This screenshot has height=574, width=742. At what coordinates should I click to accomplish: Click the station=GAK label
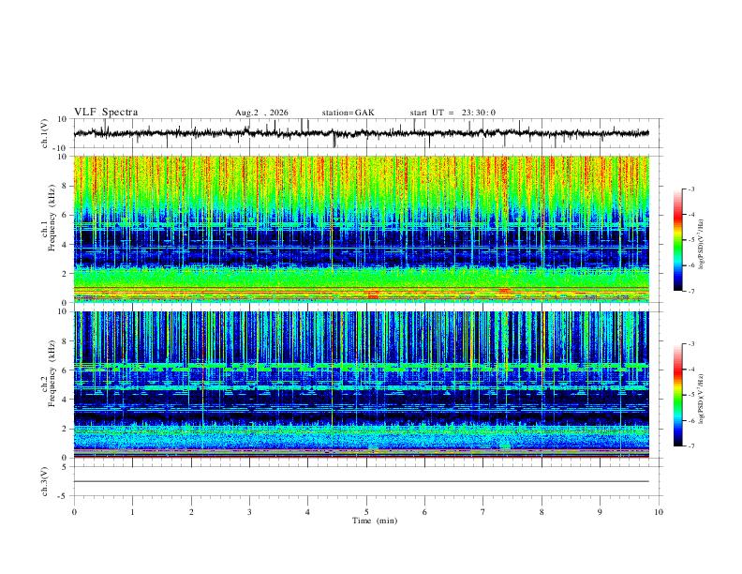tap(348, 113)
